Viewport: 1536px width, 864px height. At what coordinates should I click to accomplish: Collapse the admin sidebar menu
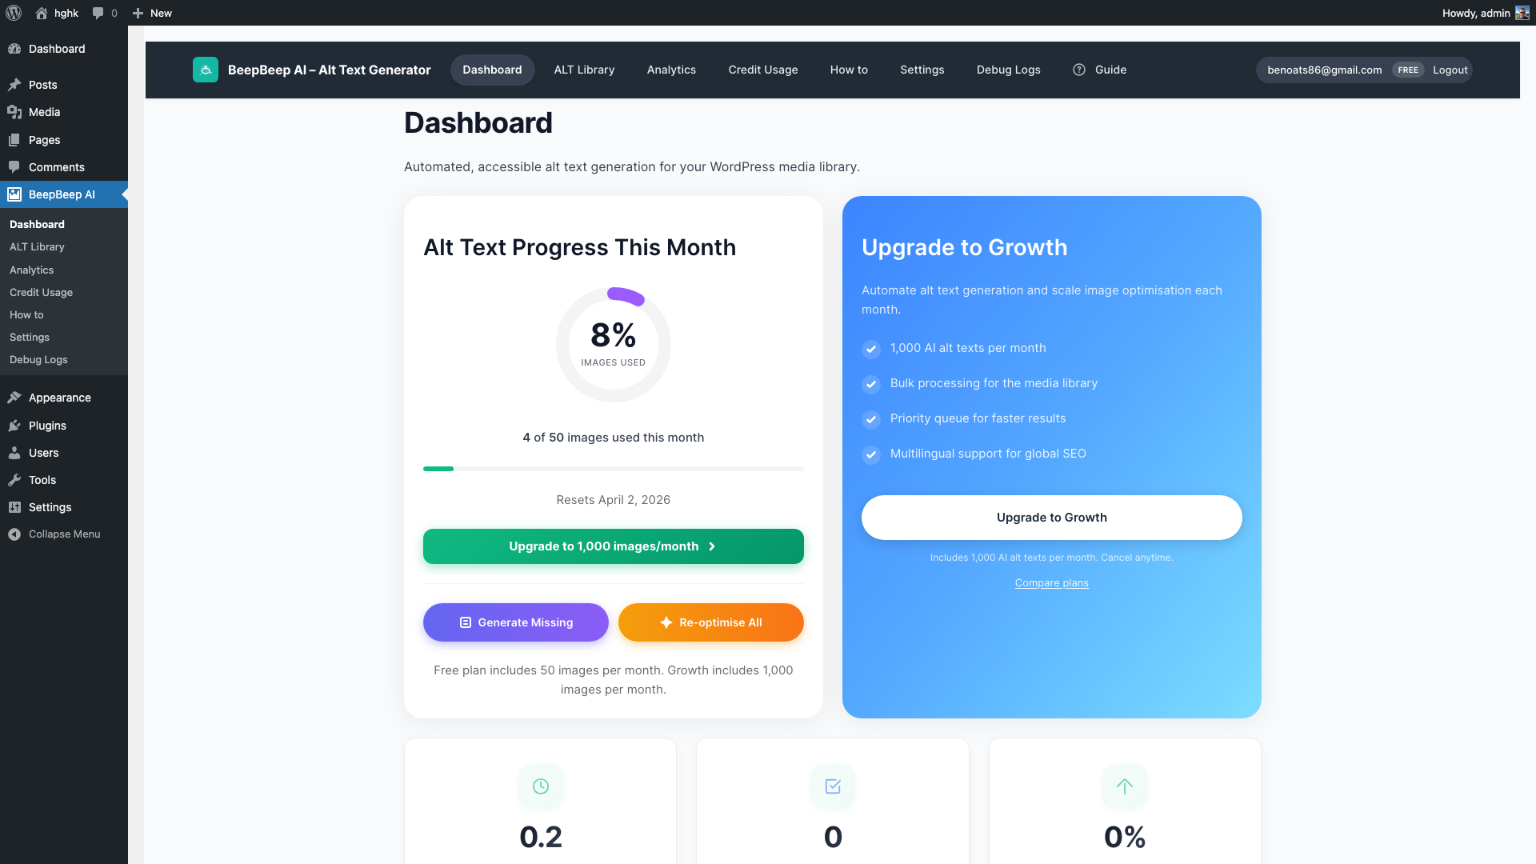(x=15, y=534)
